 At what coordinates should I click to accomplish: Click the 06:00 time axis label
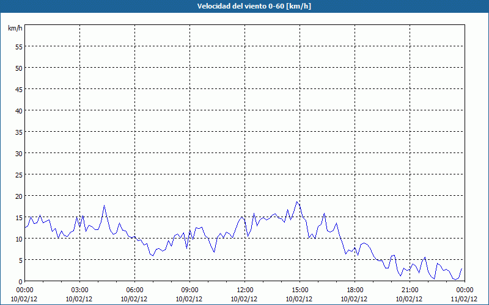(134, 290)
